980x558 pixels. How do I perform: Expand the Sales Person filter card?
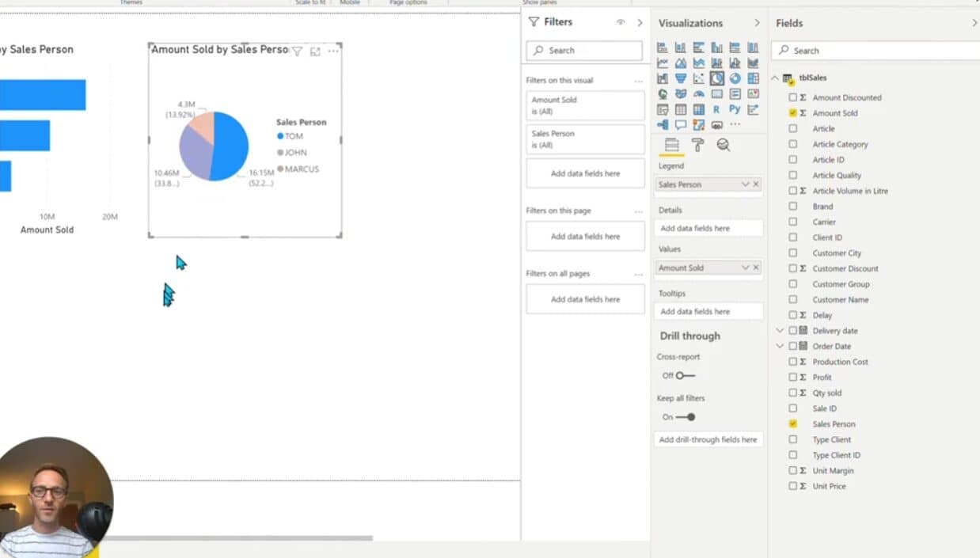(x=585, y=139)
